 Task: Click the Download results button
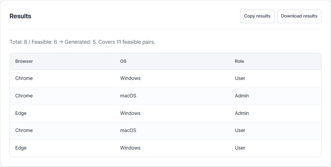tap(299, 16)
